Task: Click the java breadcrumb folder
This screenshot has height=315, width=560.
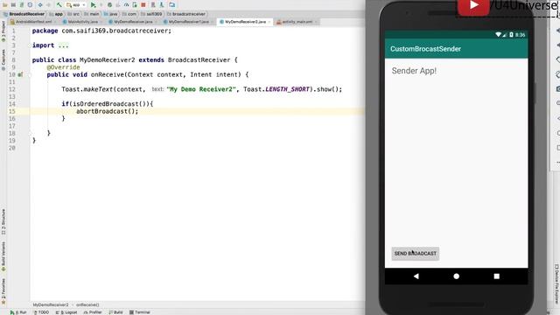Action: coord(111,14)
